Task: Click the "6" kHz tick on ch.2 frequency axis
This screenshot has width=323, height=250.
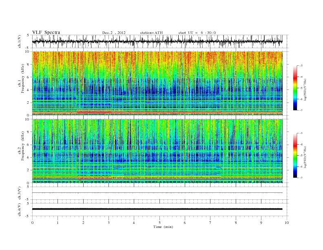Action: [28, 145]
